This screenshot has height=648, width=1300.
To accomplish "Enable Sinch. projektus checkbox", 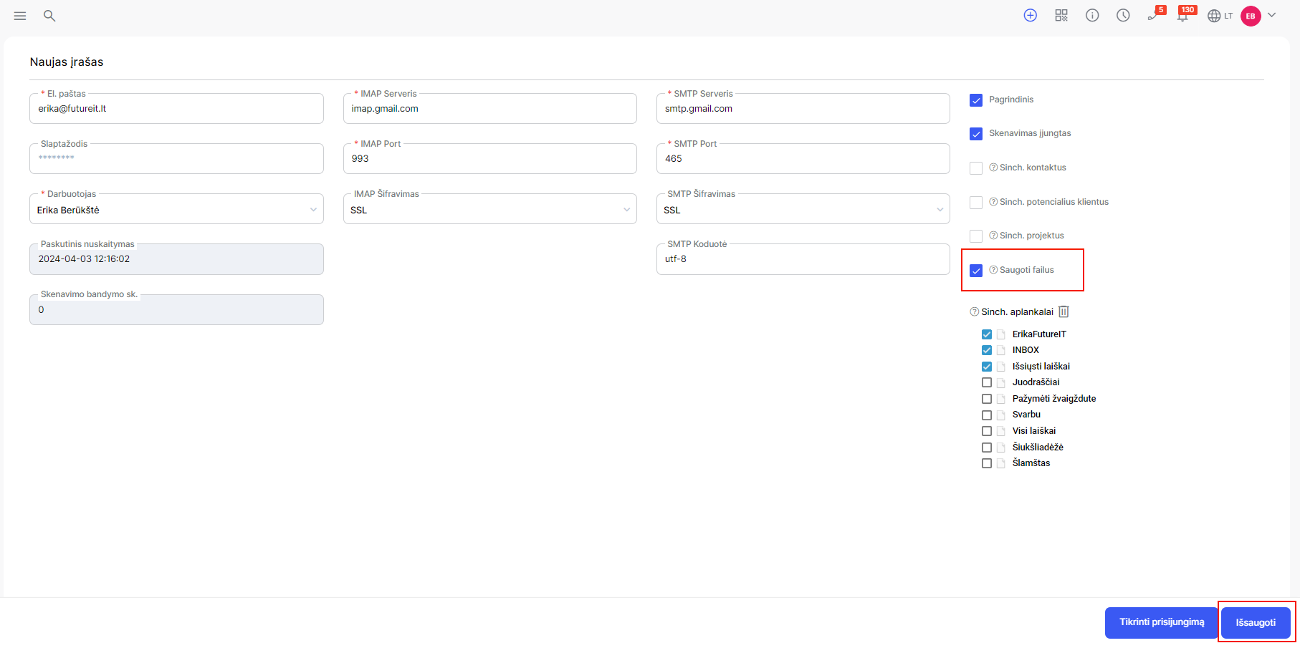I will pos(976,236).
